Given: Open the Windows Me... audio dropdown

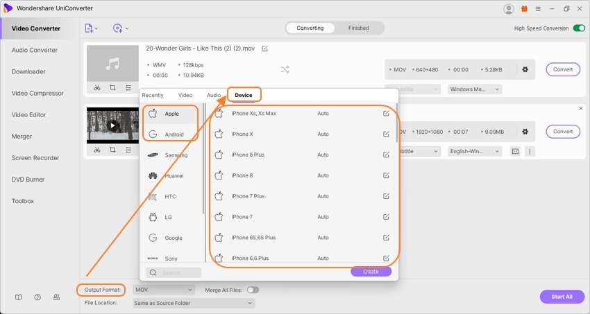Looking at the screenshot, I should (x=475, y=89).
